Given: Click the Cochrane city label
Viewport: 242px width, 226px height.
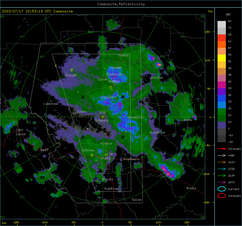Looking at the screenshot, I should [88, 150].
